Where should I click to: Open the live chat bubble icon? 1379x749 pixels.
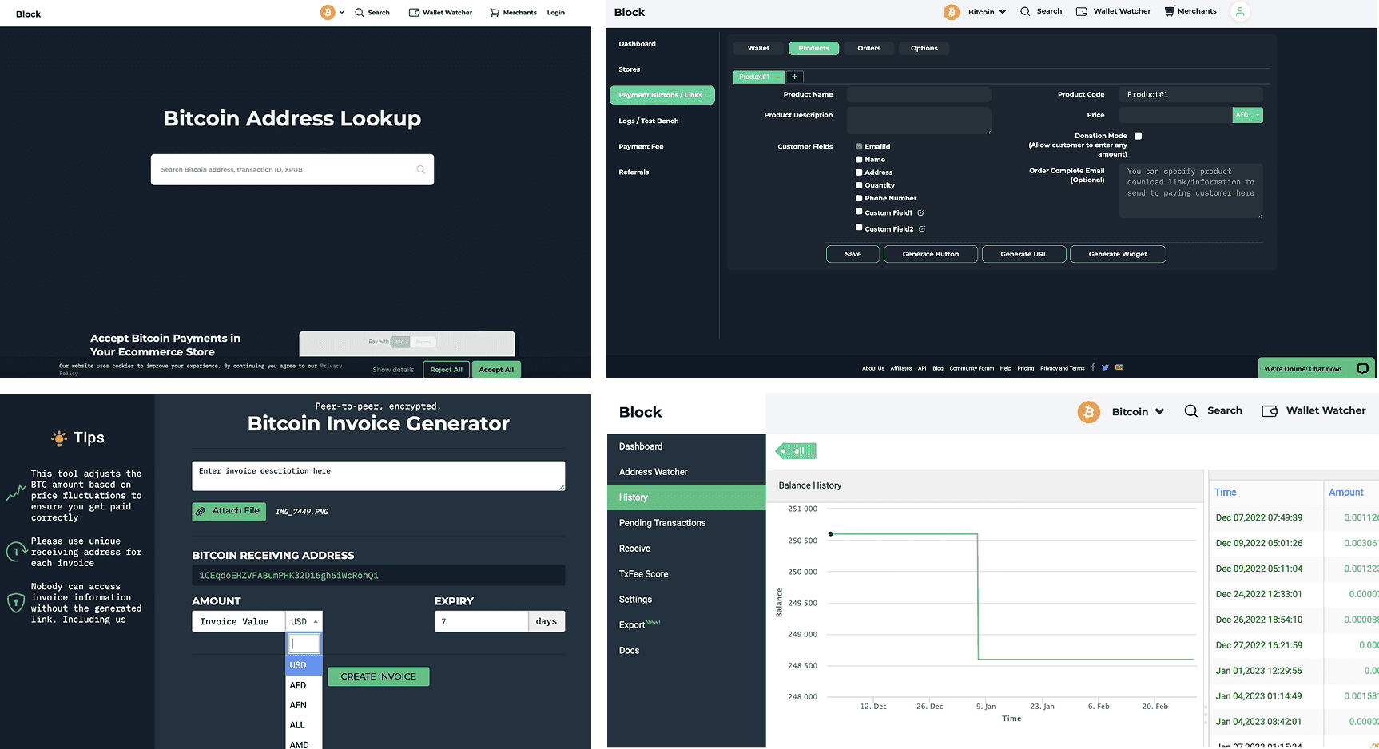(1362, 368)
